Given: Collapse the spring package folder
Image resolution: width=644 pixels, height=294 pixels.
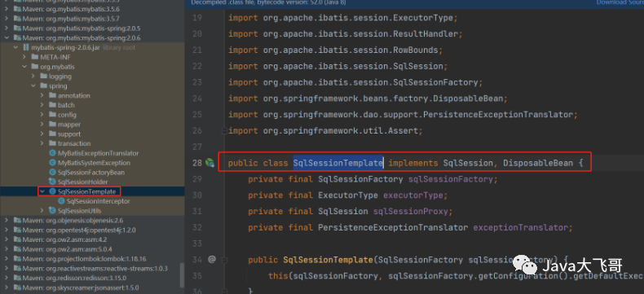Looking at the screenshot, I should (33, 86).
